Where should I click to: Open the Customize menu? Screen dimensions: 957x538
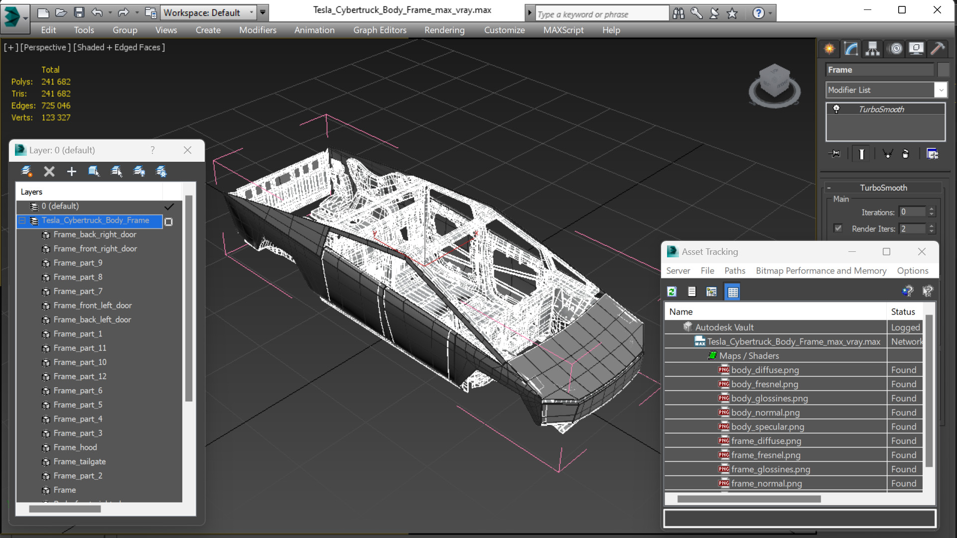click(x=504, y=30)
